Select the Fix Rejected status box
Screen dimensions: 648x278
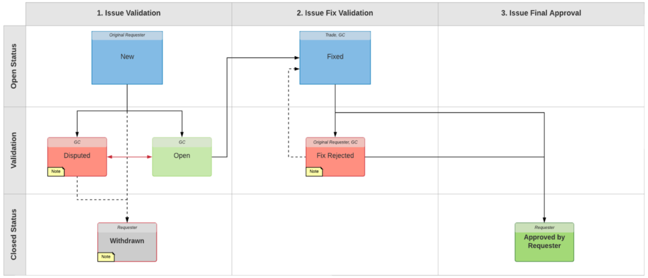coord(335,159)
